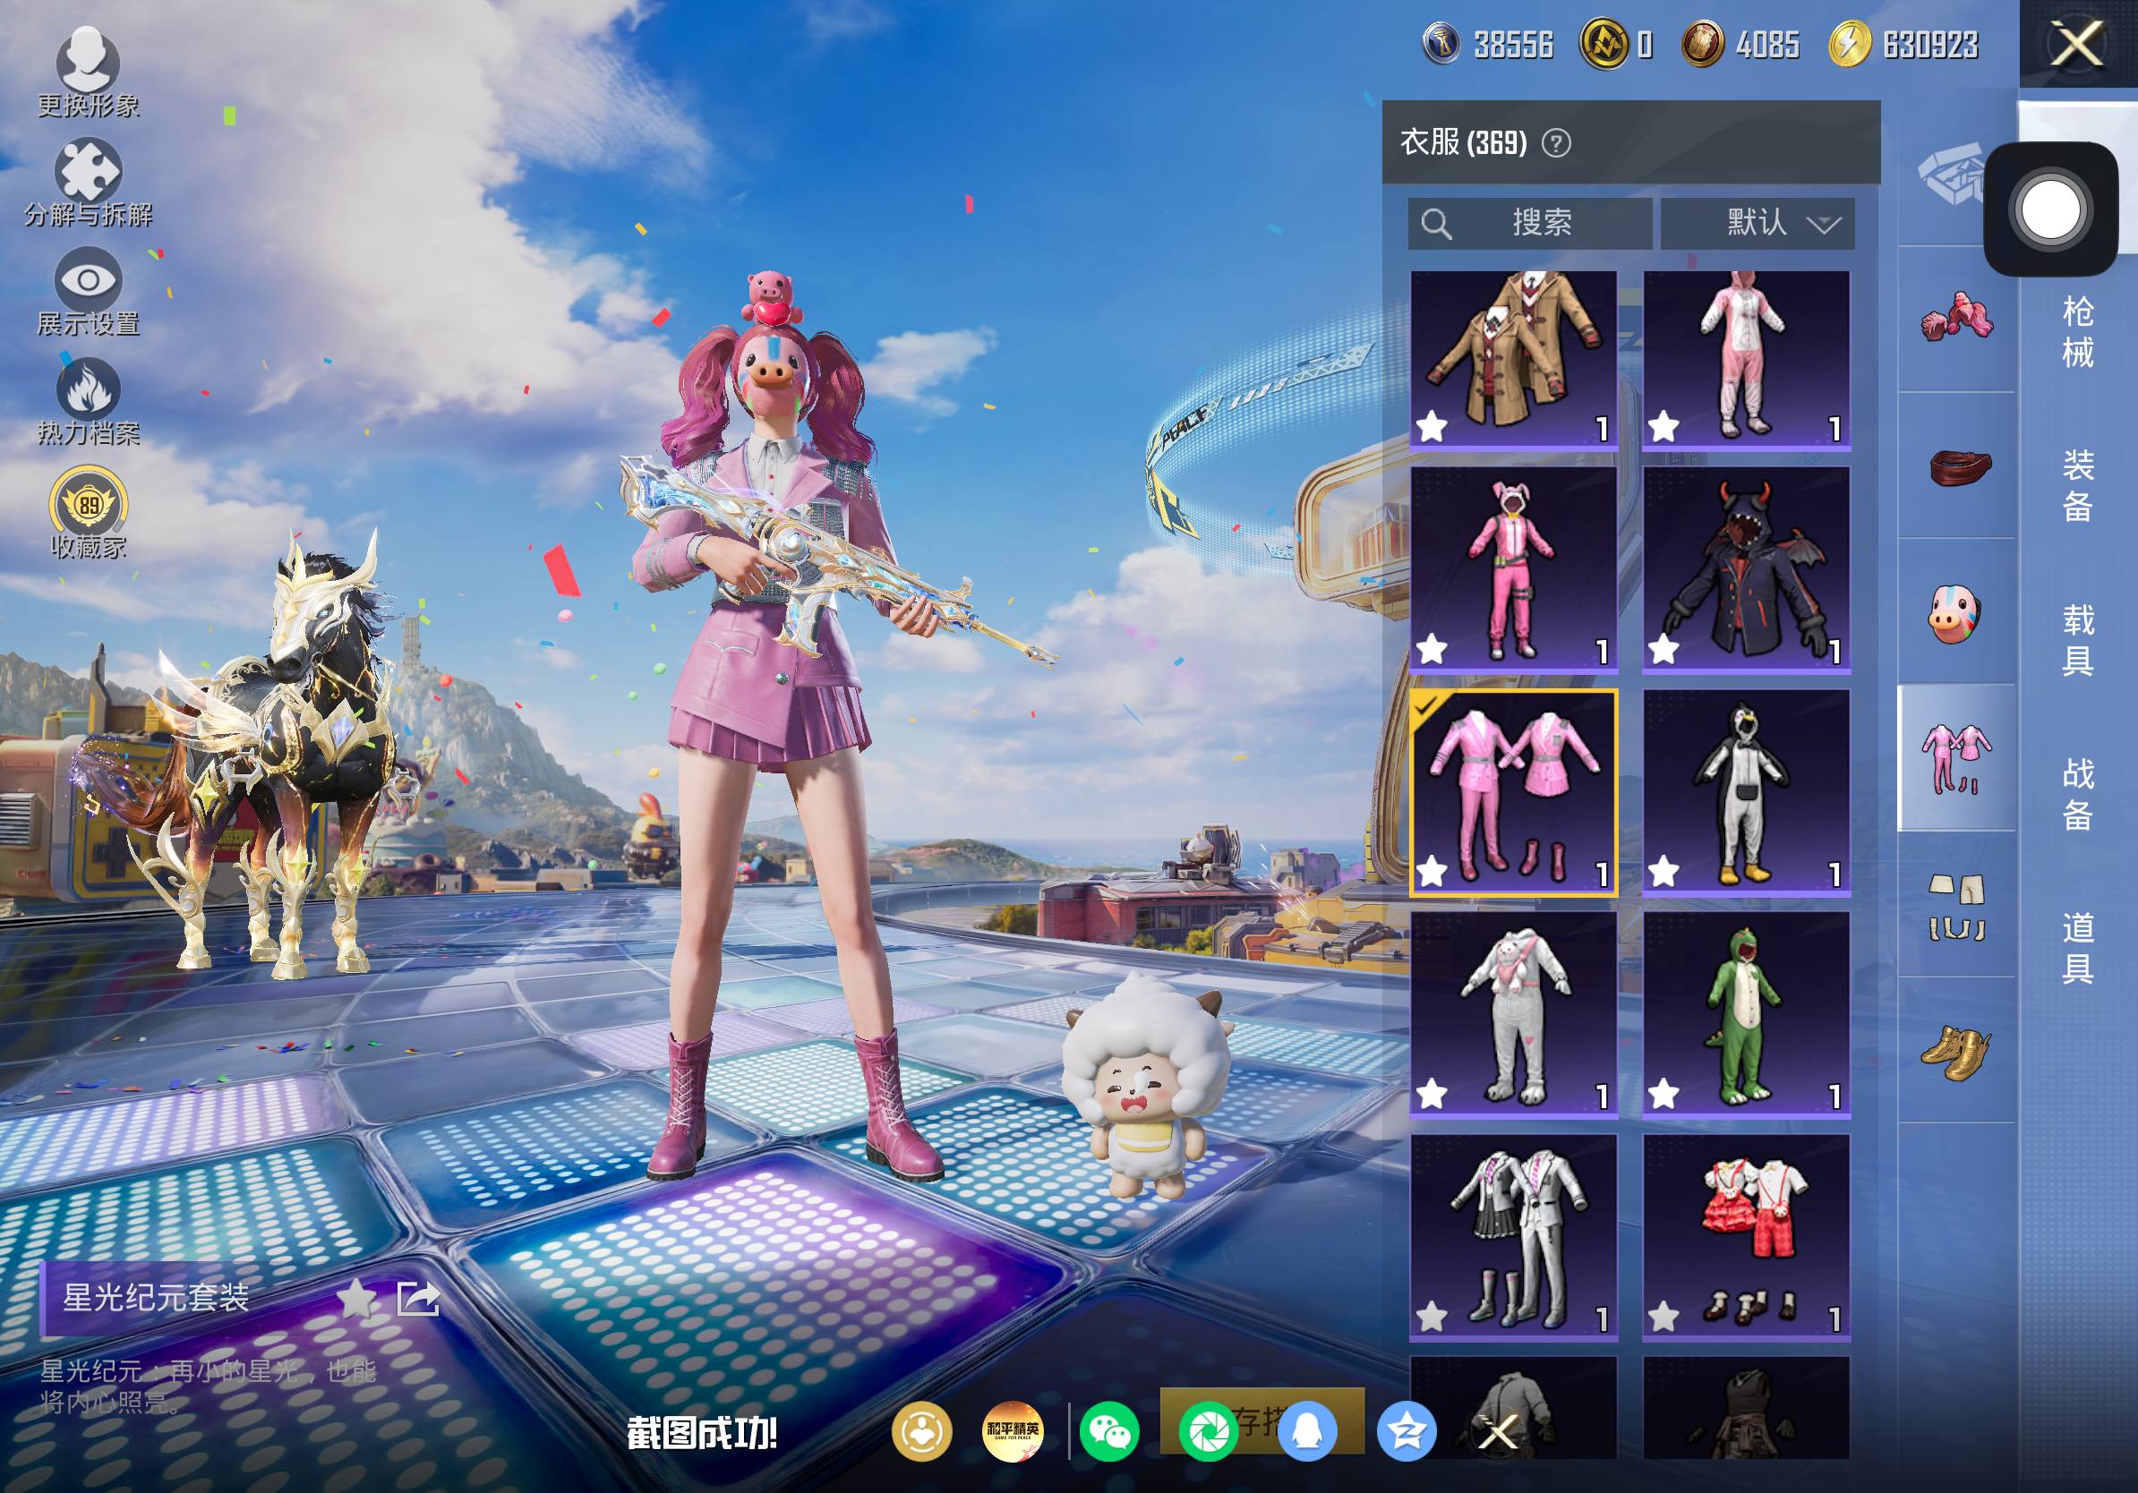Image resolution: width=2138 pixels, height=1493 pixels.
Task: Select the pink suit outfit category icon
Action: point(1956,757)
